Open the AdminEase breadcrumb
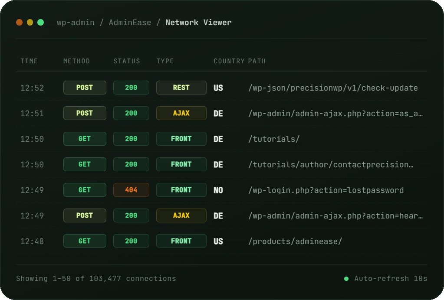This screenshot has width=444, height=300. (x=130, y=23)
